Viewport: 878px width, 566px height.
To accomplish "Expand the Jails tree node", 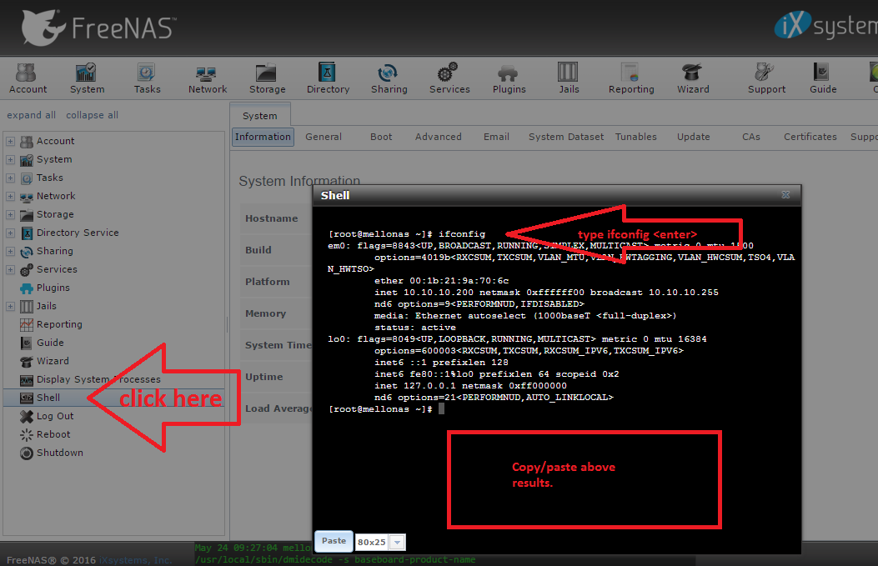I will [x=10, y=306].
